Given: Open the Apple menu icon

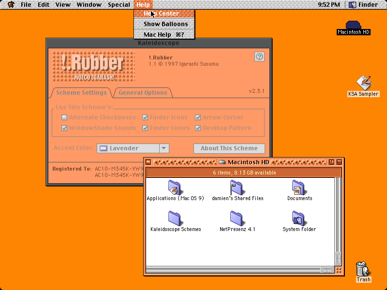Looking at the screenshot, I should point(11,4).
